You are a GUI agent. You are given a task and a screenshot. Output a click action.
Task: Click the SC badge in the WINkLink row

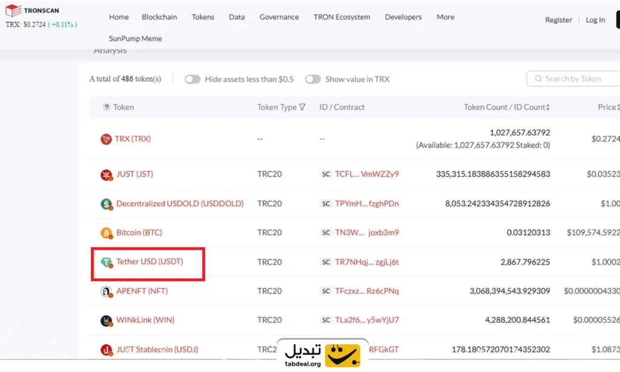coord(326,320)
